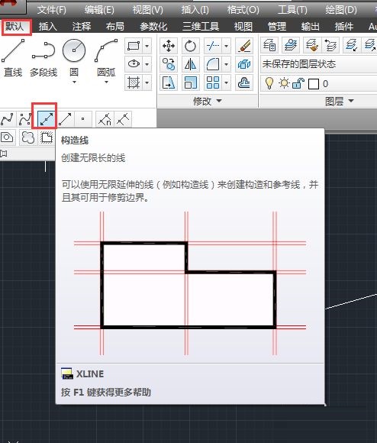Activate the Offset tool
The width and height of the screenshot is (377, 443).
pyautogui.click(x=244, y=82)
